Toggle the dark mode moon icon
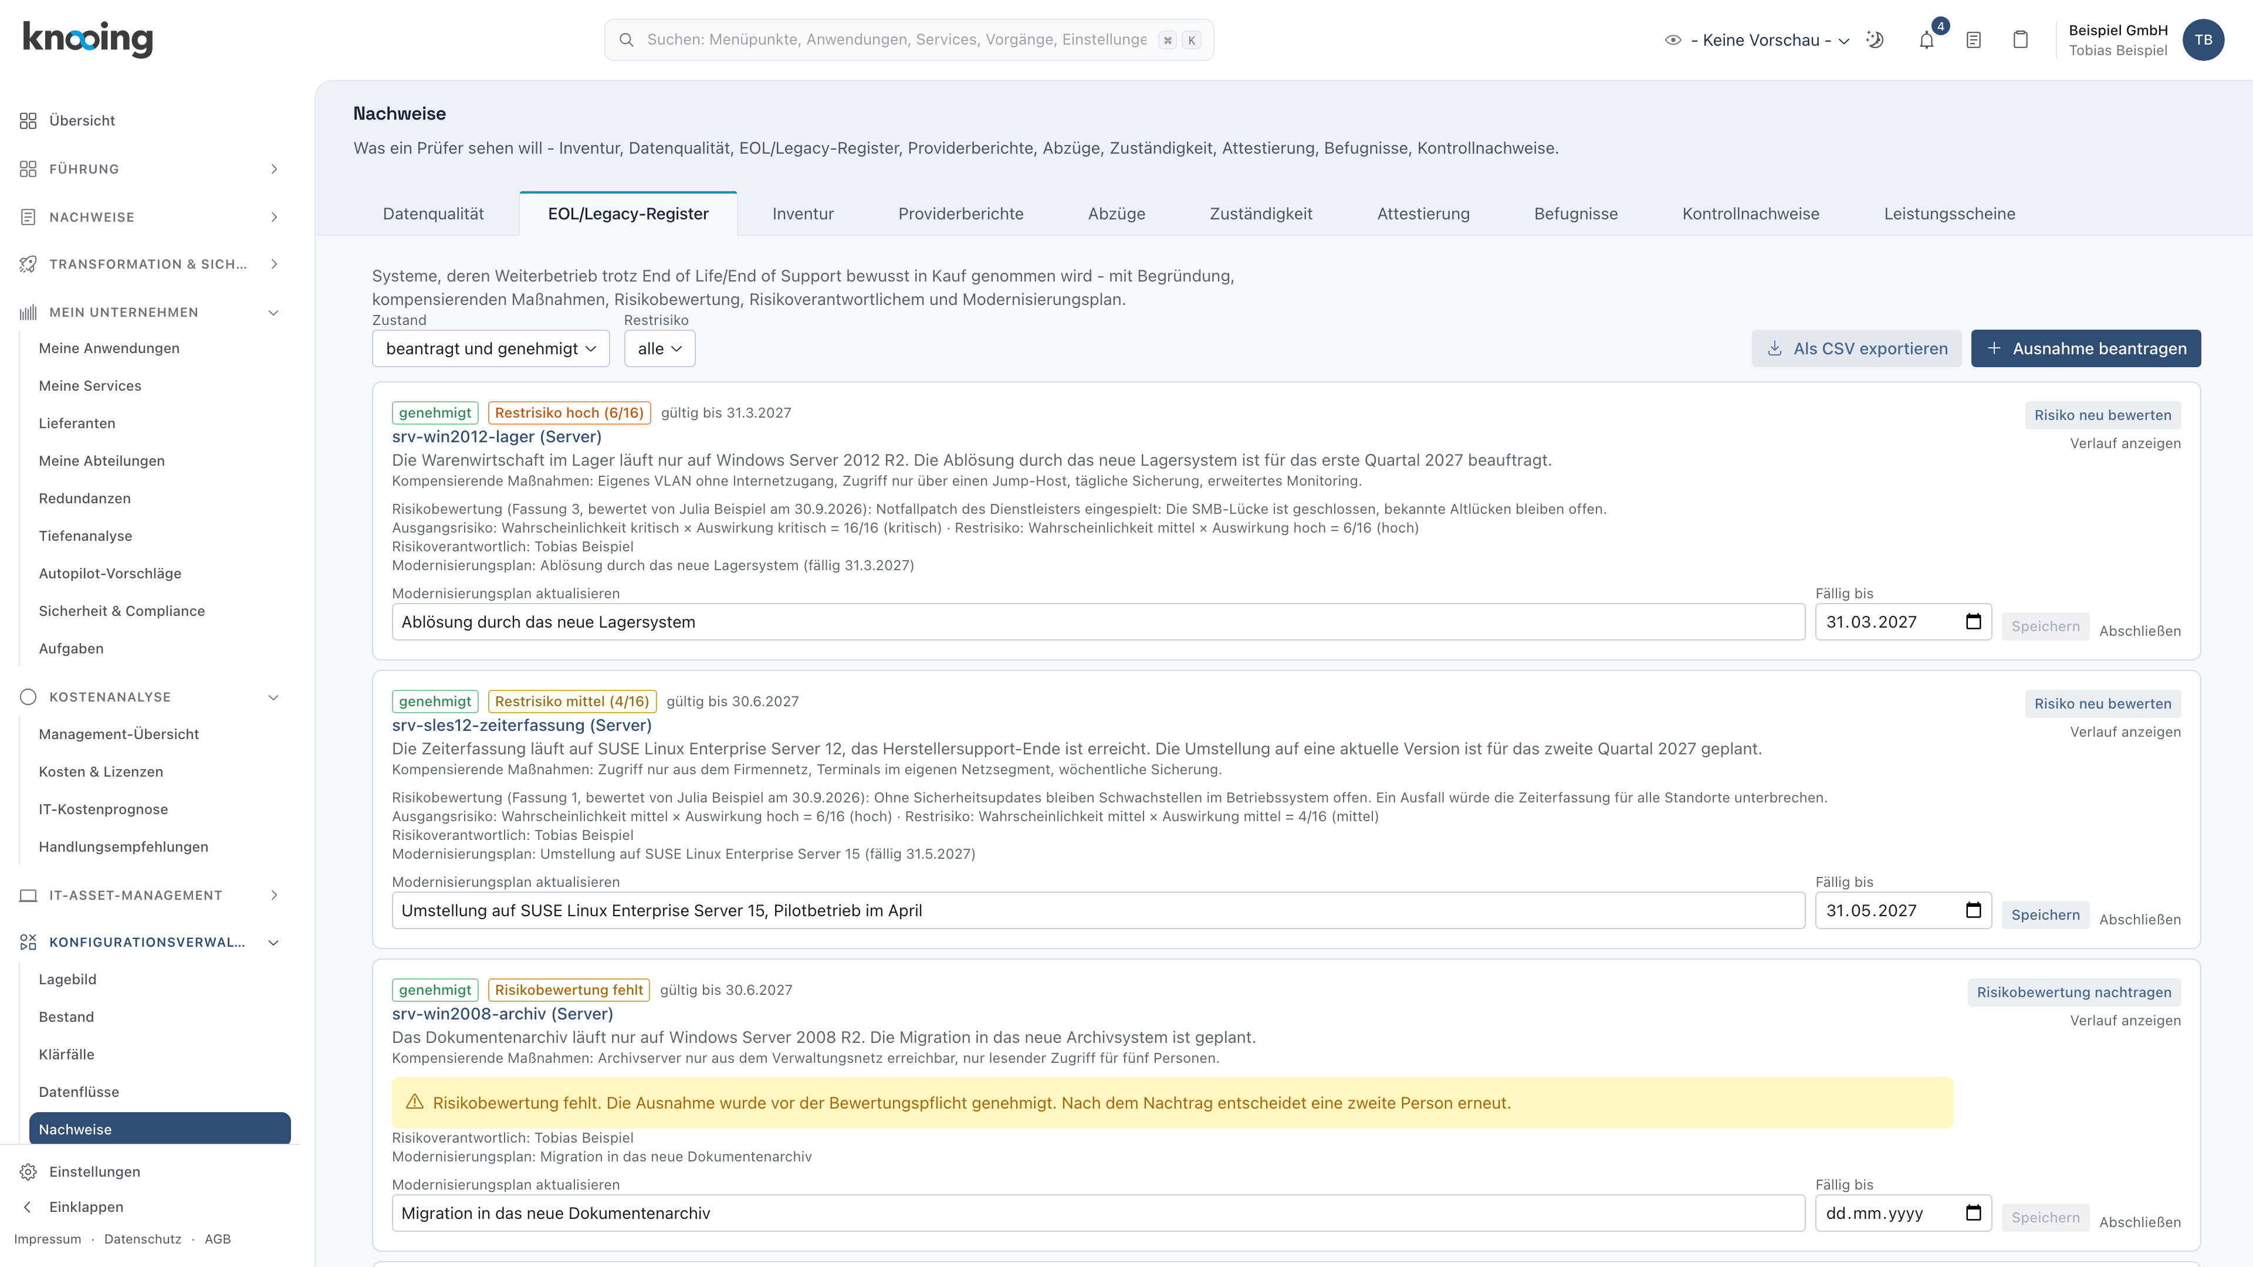 click(1875, 40)
